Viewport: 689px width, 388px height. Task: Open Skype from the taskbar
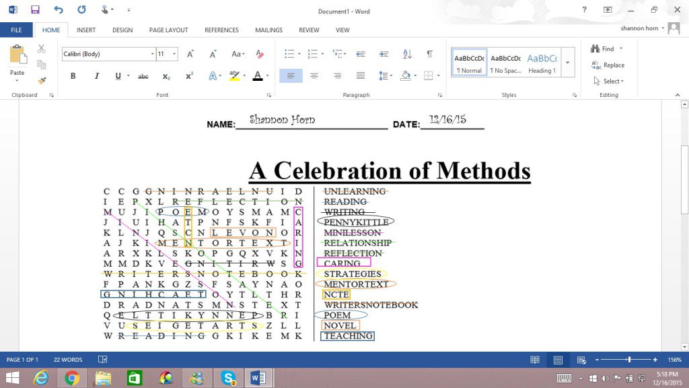pyautogui.click(x=228, y=378)
